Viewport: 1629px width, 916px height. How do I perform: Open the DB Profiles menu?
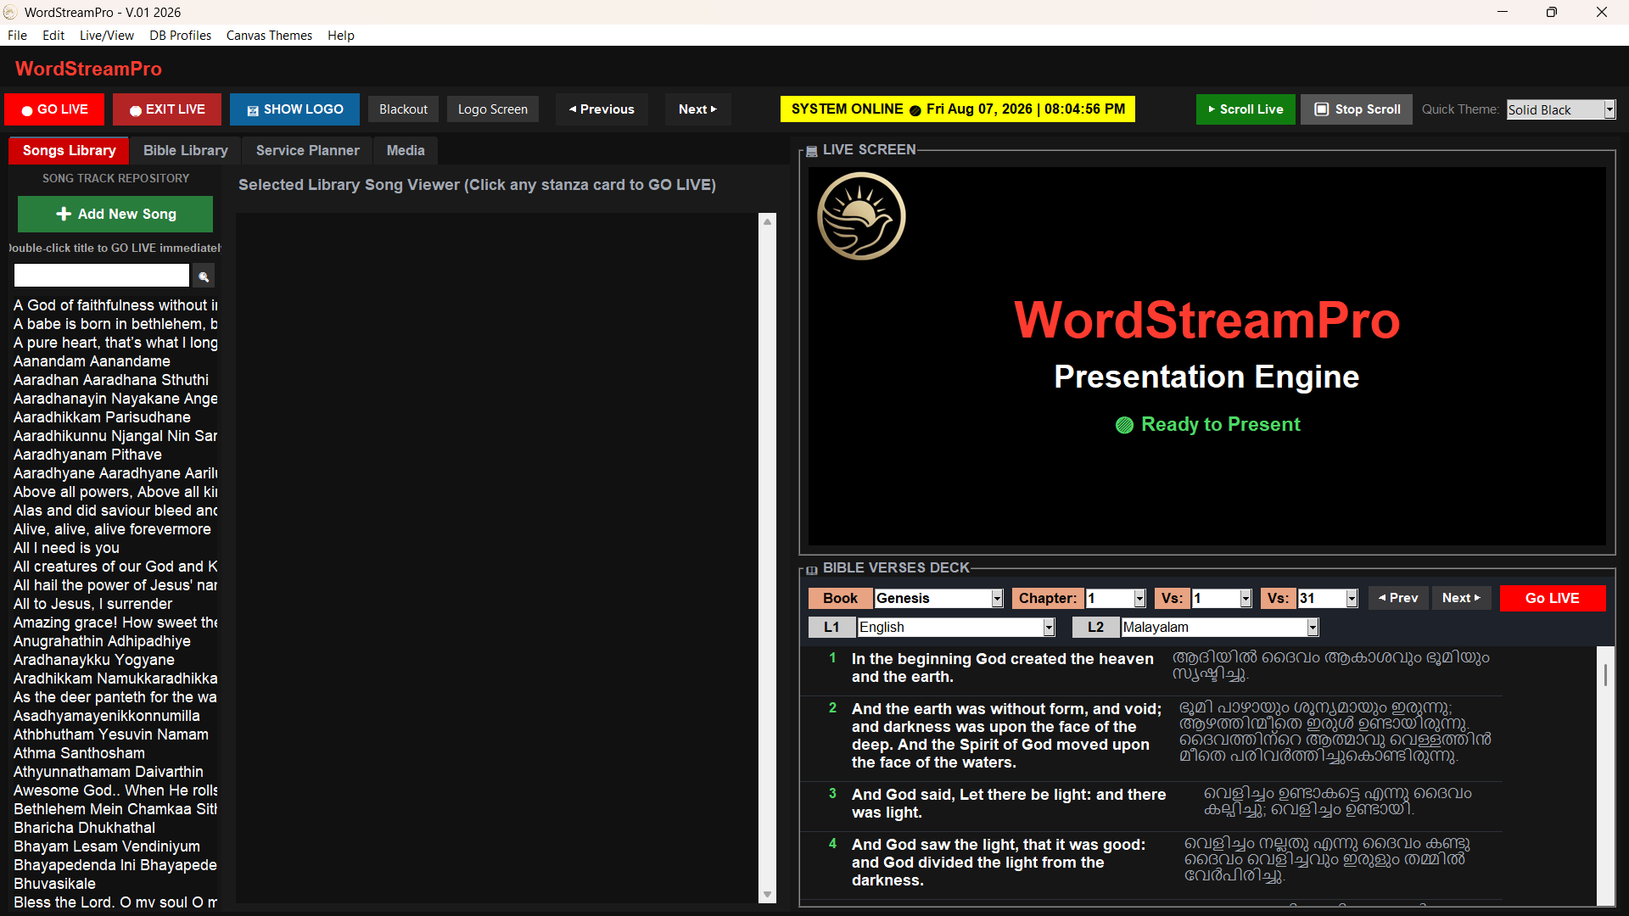(181, 35)
